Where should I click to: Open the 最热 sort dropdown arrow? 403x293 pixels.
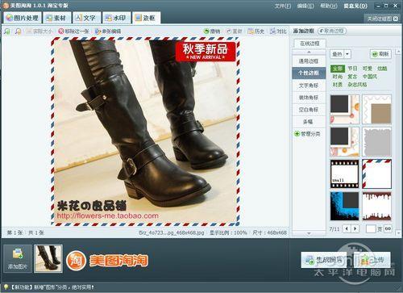click(347, 54)
